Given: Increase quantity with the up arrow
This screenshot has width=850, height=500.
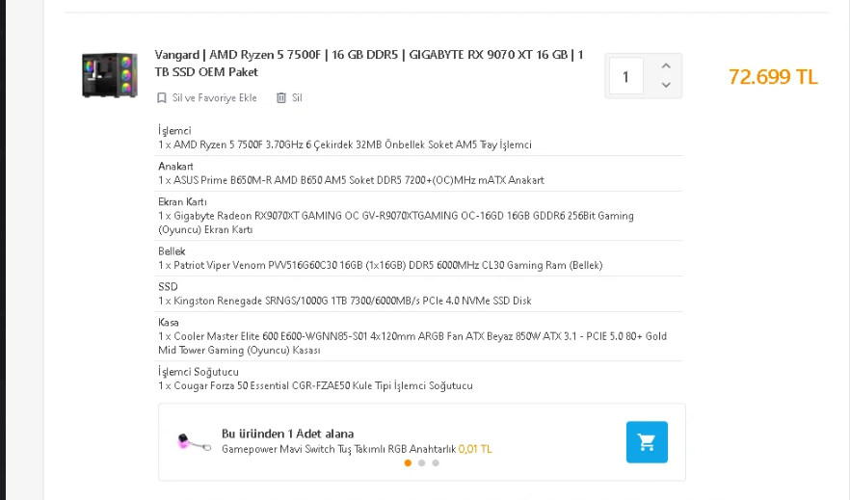Looking at the screenshot, I should point(665,66).
